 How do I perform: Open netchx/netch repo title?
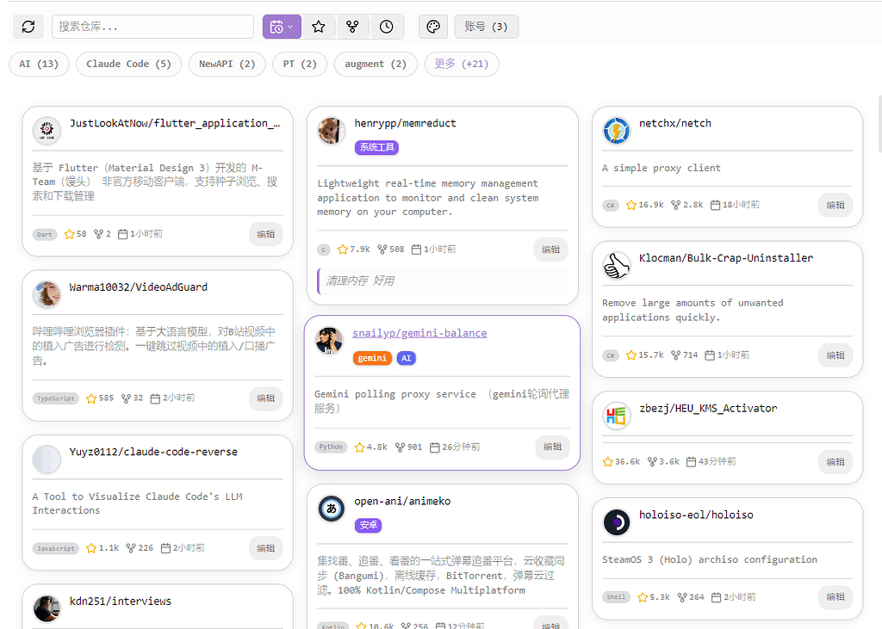675,123
